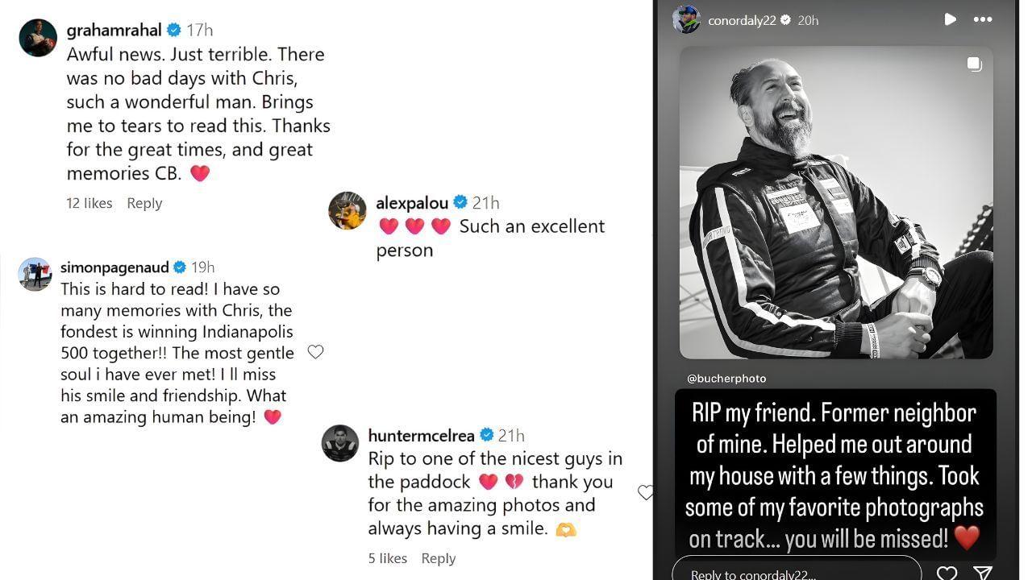Like huntermcelrea's comment with the heart
Viewport: 1032px width, 580px height.
(645, 492)
